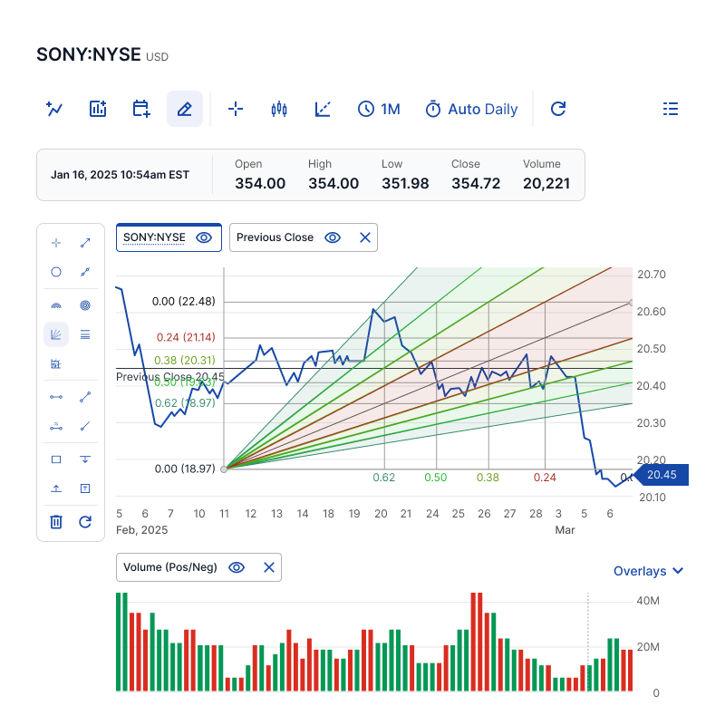The height and width of the screenshot is (725, 725).
Task: Refresh the chart from the top toolbar
Action: pyautogui.click(x=558, y=109)
